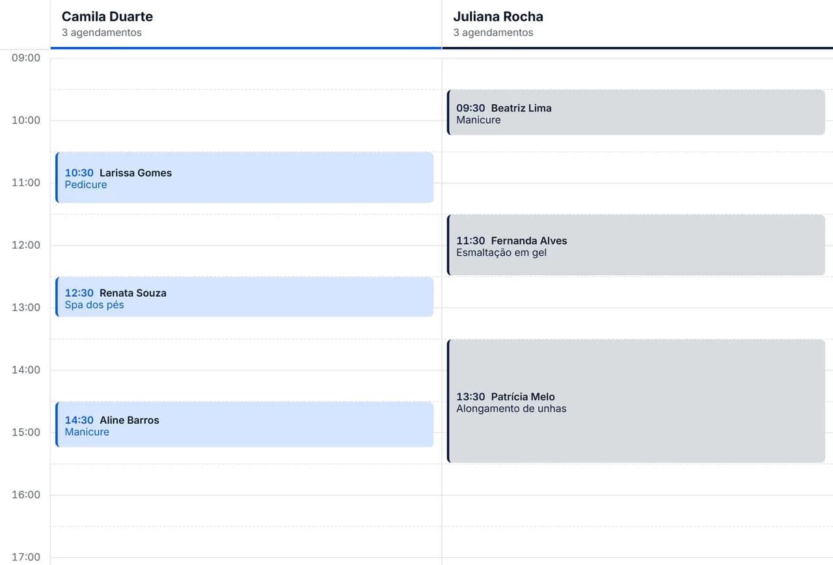
Task: Click empty 13:00 slot in Juliana Rocha column
Action: [x=637, y=324]
